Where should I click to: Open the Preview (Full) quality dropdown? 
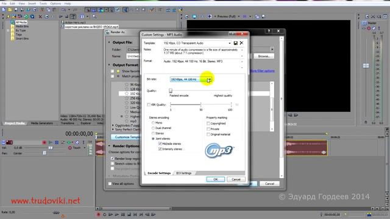pyautogui.click(x=239, y=16)
